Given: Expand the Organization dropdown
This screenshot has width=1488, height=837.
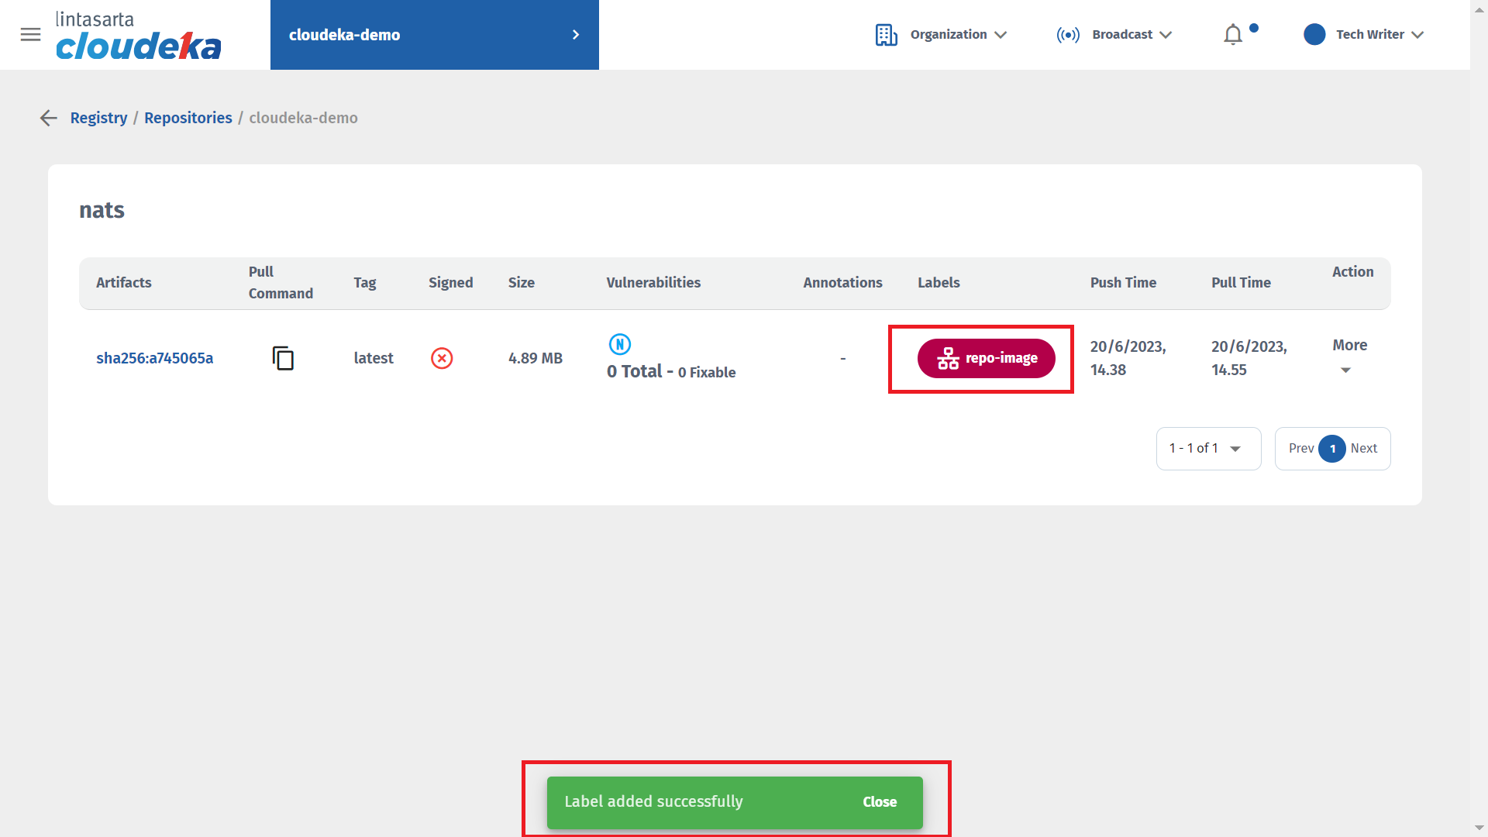Looking at the screenshot, I should (1001, 35).
